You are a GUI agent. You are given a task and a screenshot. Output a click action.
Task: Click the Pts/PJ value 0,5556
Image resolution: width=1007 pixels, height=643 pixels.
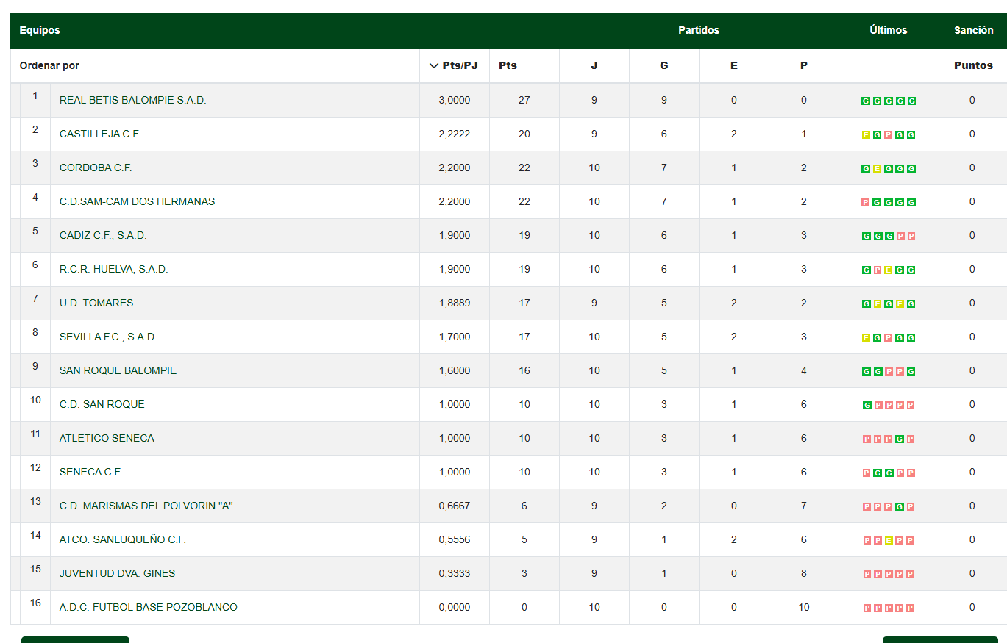[455, 539]
